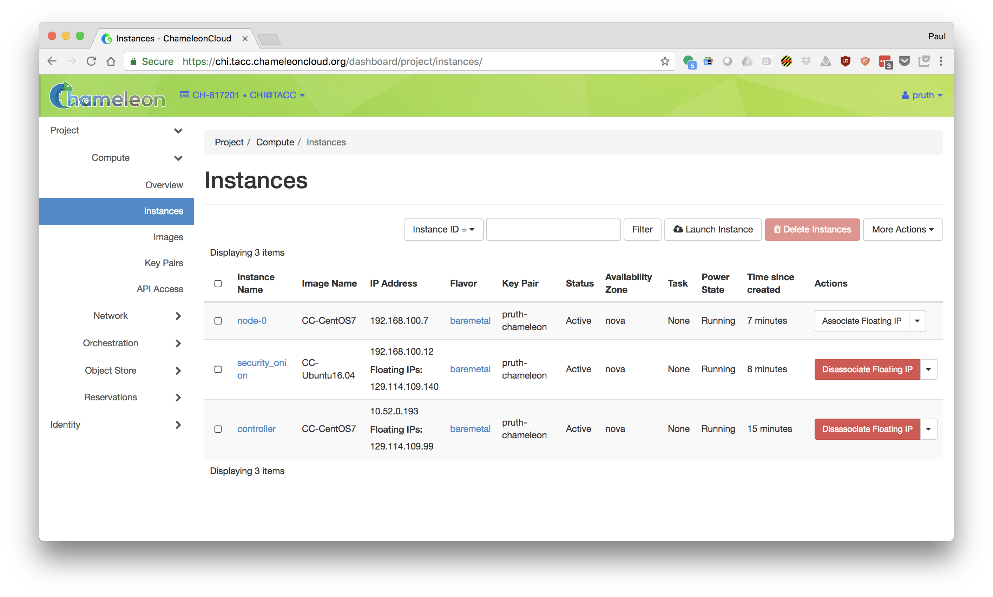Open the CH-817201 CHI@TACC project dropdown
The height and width of the screenshot is (597, 993).
click(x=243, y=95)
